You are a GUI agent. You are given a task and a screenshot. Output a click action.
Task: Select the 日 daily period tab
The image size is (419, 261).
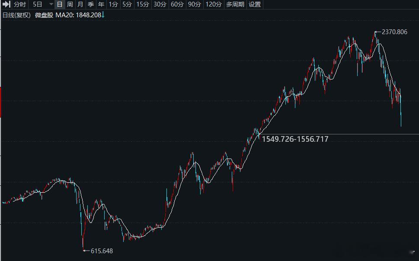(60, 4)
